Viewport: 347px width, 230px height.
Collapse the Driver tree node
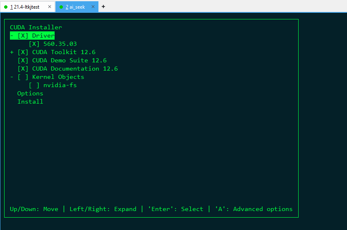pos(12,36)
